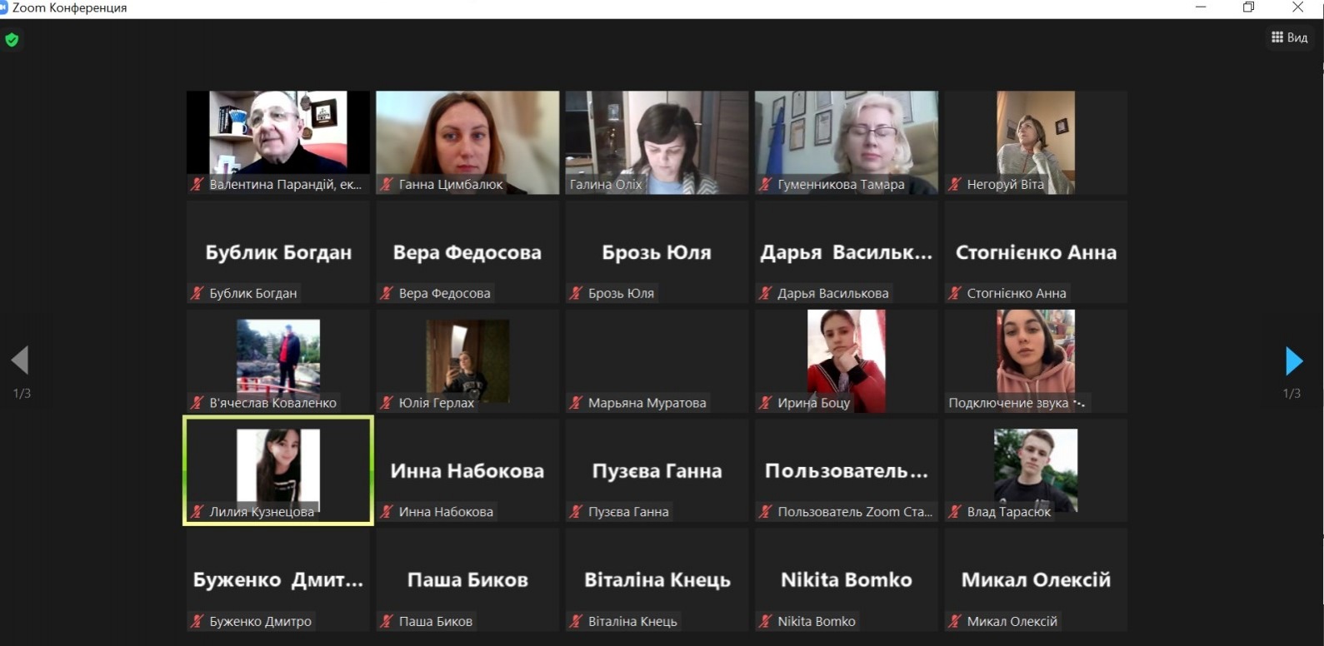
Task: Click the large Пузєва Ганна name
Action: (657, 471)
